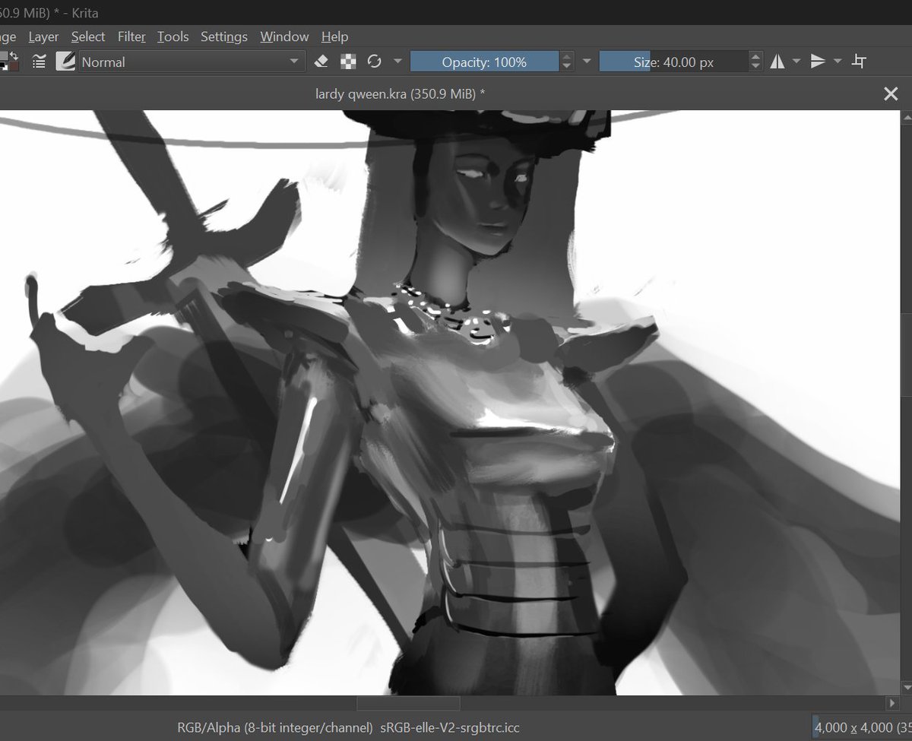Click the horizontal canvas scrollbar
Image resolution: width=912 pixels, height=741 pixels.
[x=408, y=703]
